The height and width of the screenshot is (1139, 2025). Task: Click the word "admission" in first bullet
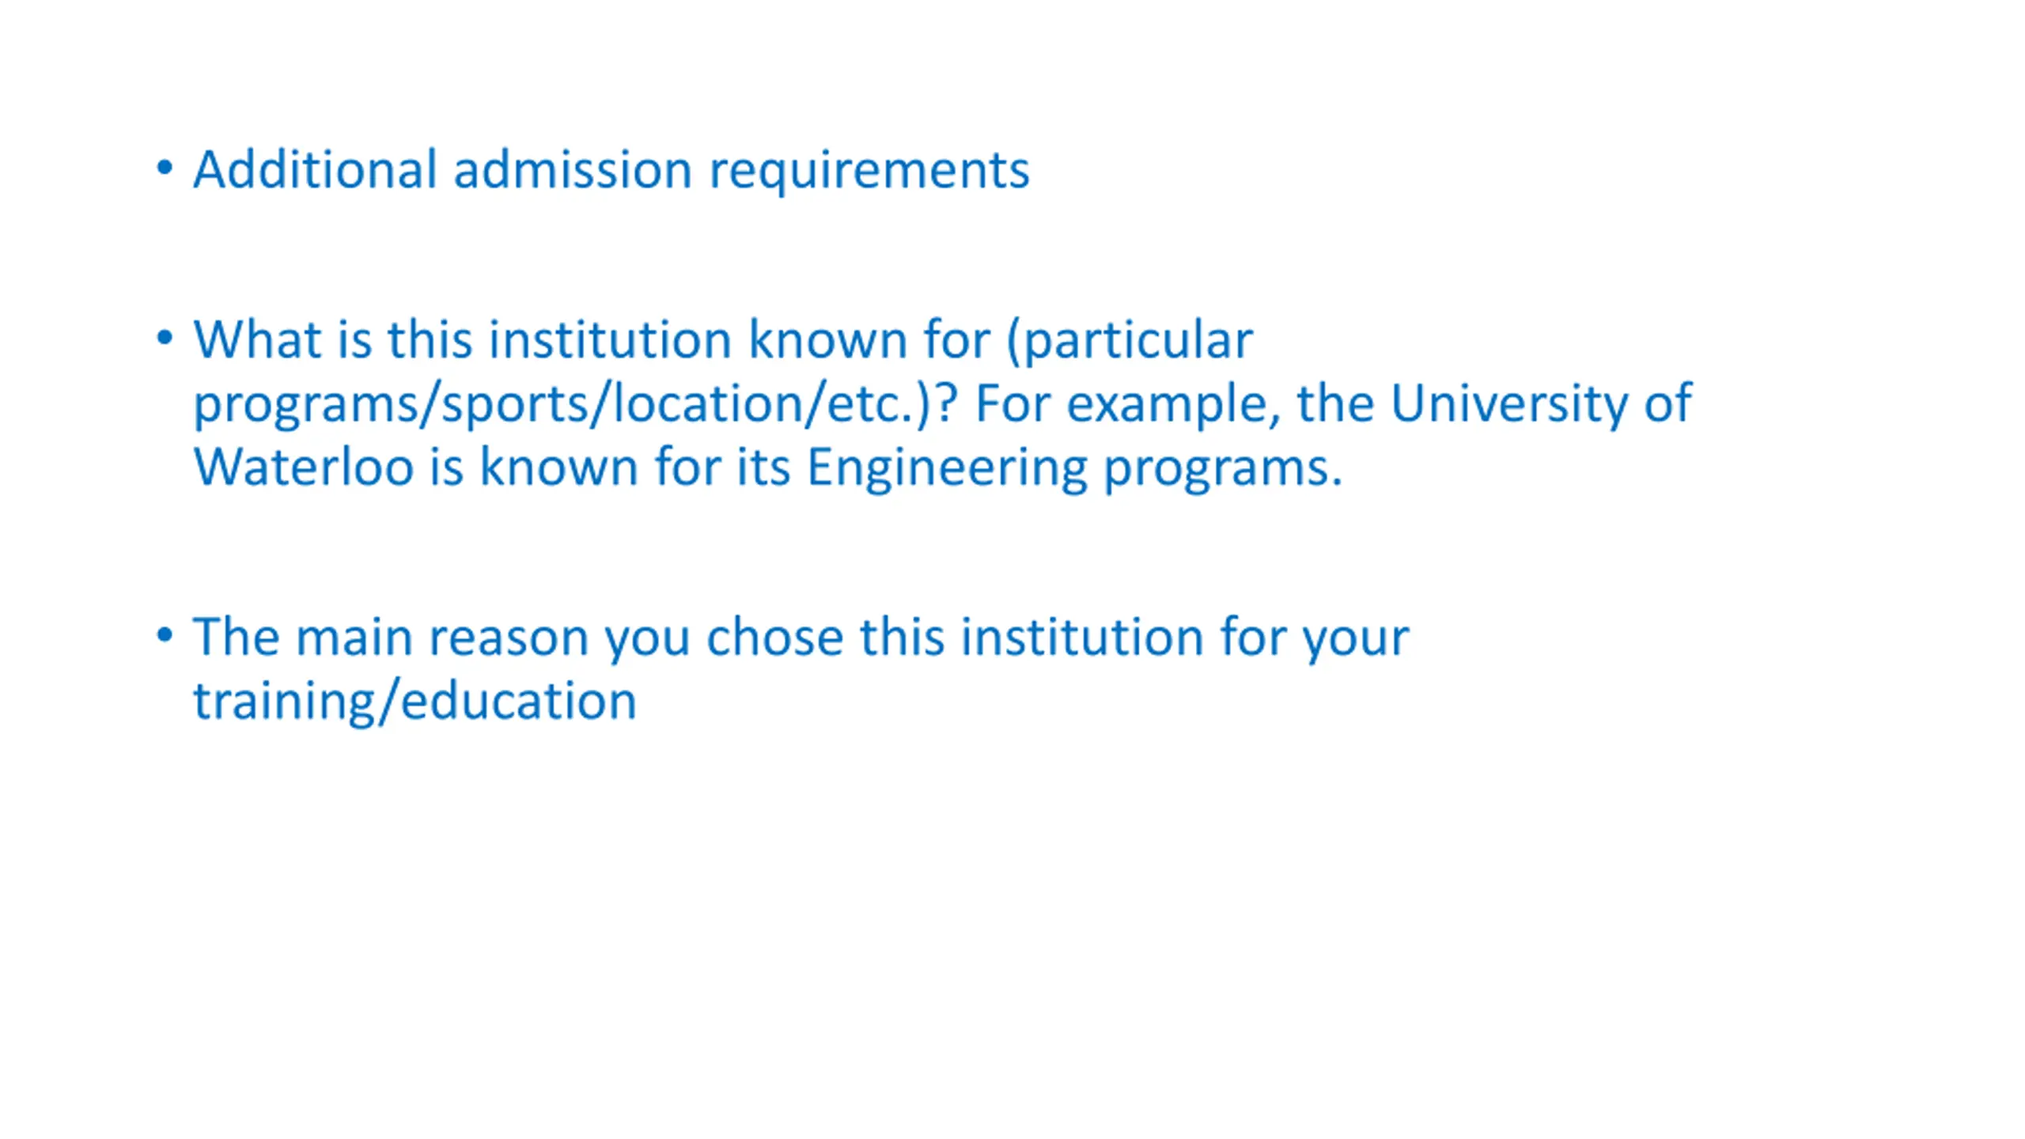click(x=573, y=169)
